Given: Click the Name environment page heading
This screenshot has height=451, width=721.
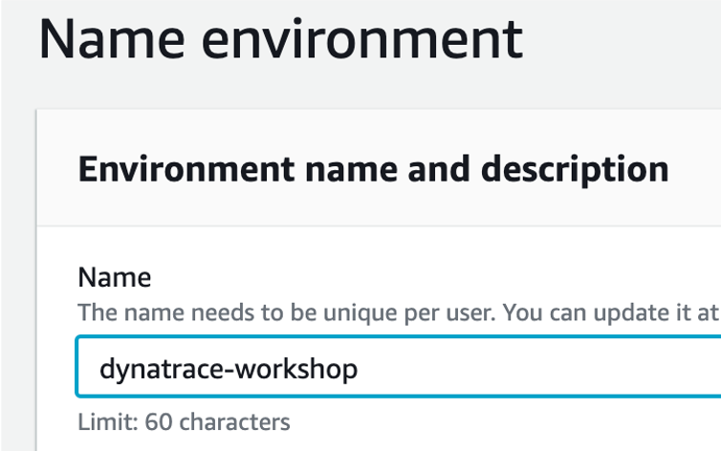Looking at the screenshot, I should (281, 39).
